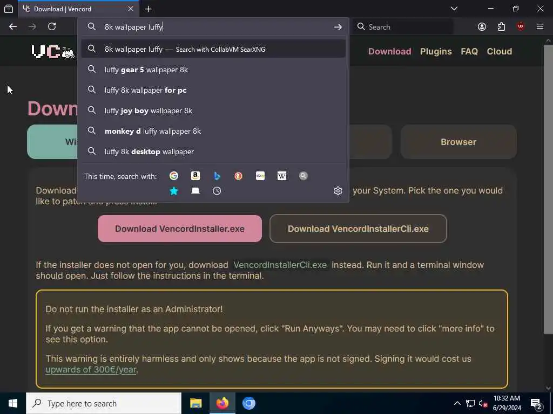Open the Firefox hamburger application menu

coord(540,27)
